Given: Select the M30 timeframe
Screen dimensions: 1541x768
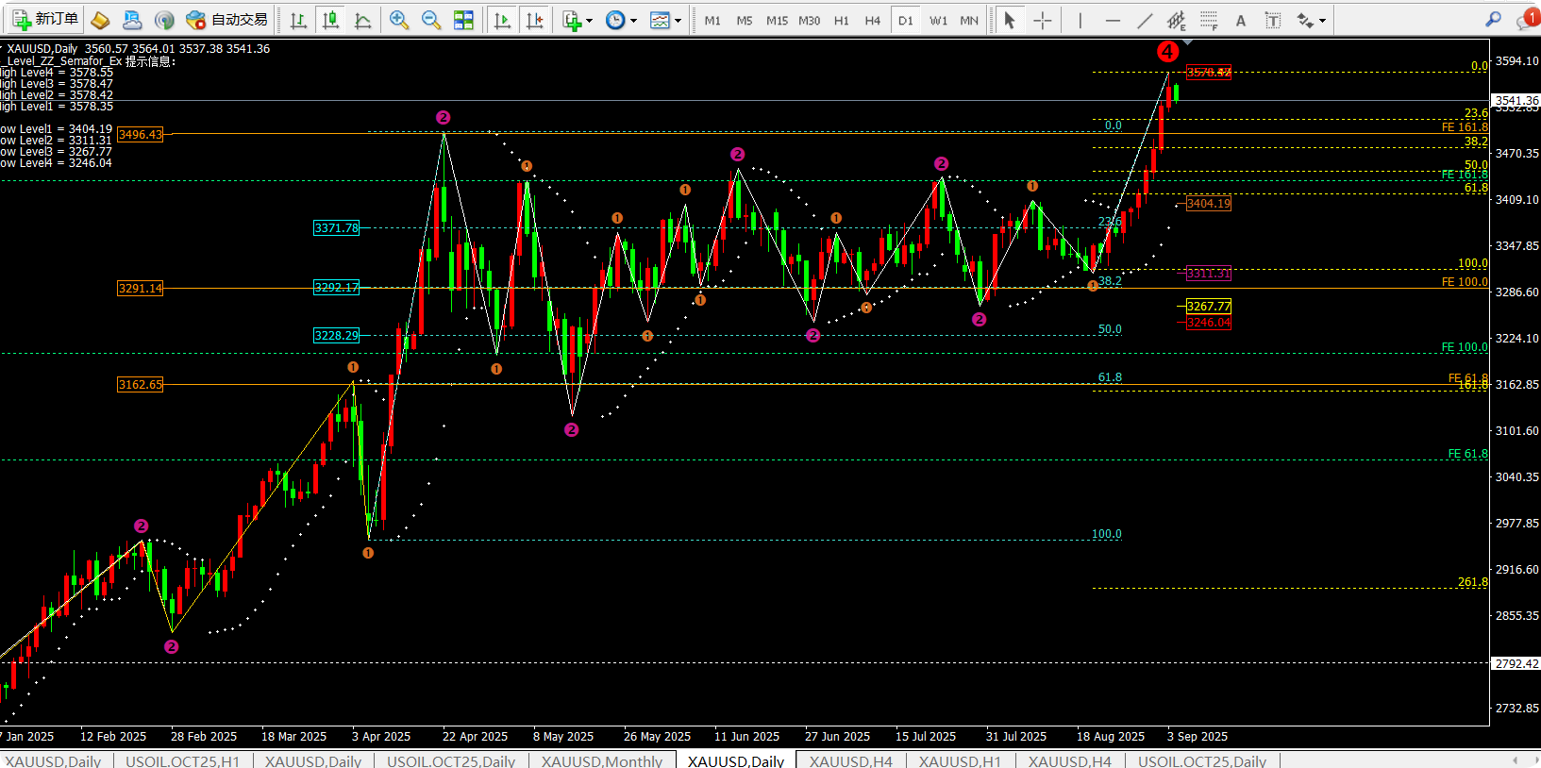Looking at the screenshot, I should point(809,20).
